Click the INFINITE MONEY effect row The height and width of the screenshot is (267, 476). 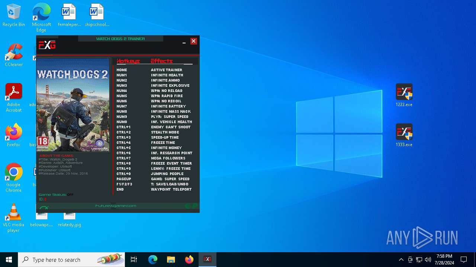167,148
